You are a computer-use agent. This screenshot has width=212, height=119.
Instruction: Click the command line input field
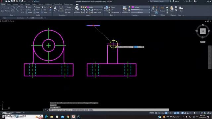coord(109,110)
